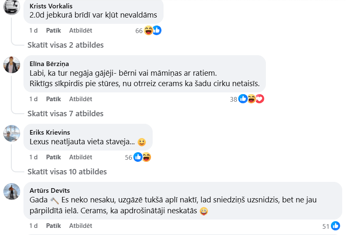The height and width of the screenshot is (235, 346).
Task: Toggle Patīk on Elīna Bērziņa's comment
Action: coord(53,99)
